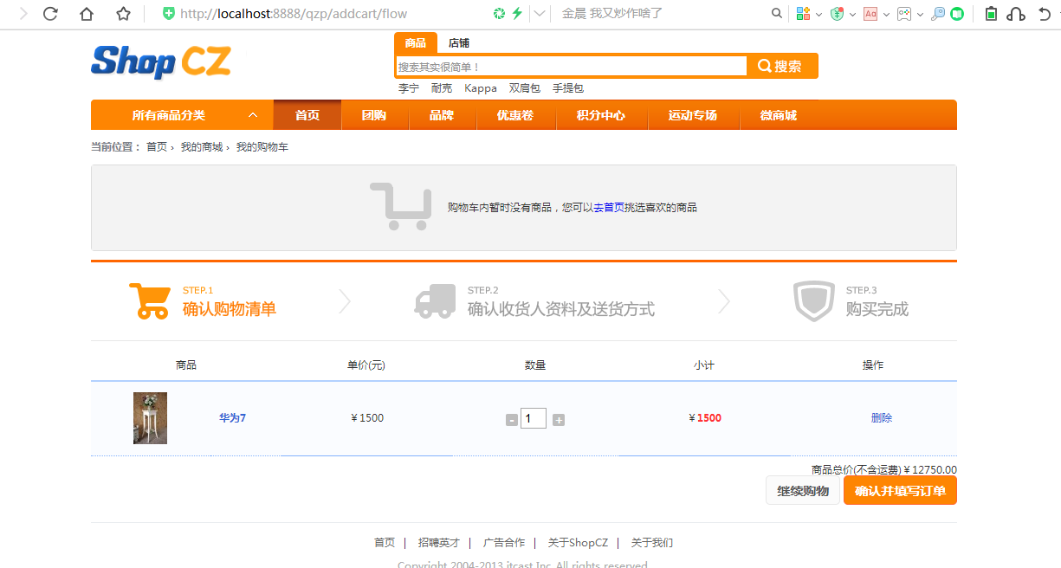This screenshot has width=1061, height=568.
Task: Open 团购 in navigation bar
Action: pyautogui.click(x=374, y=115)
